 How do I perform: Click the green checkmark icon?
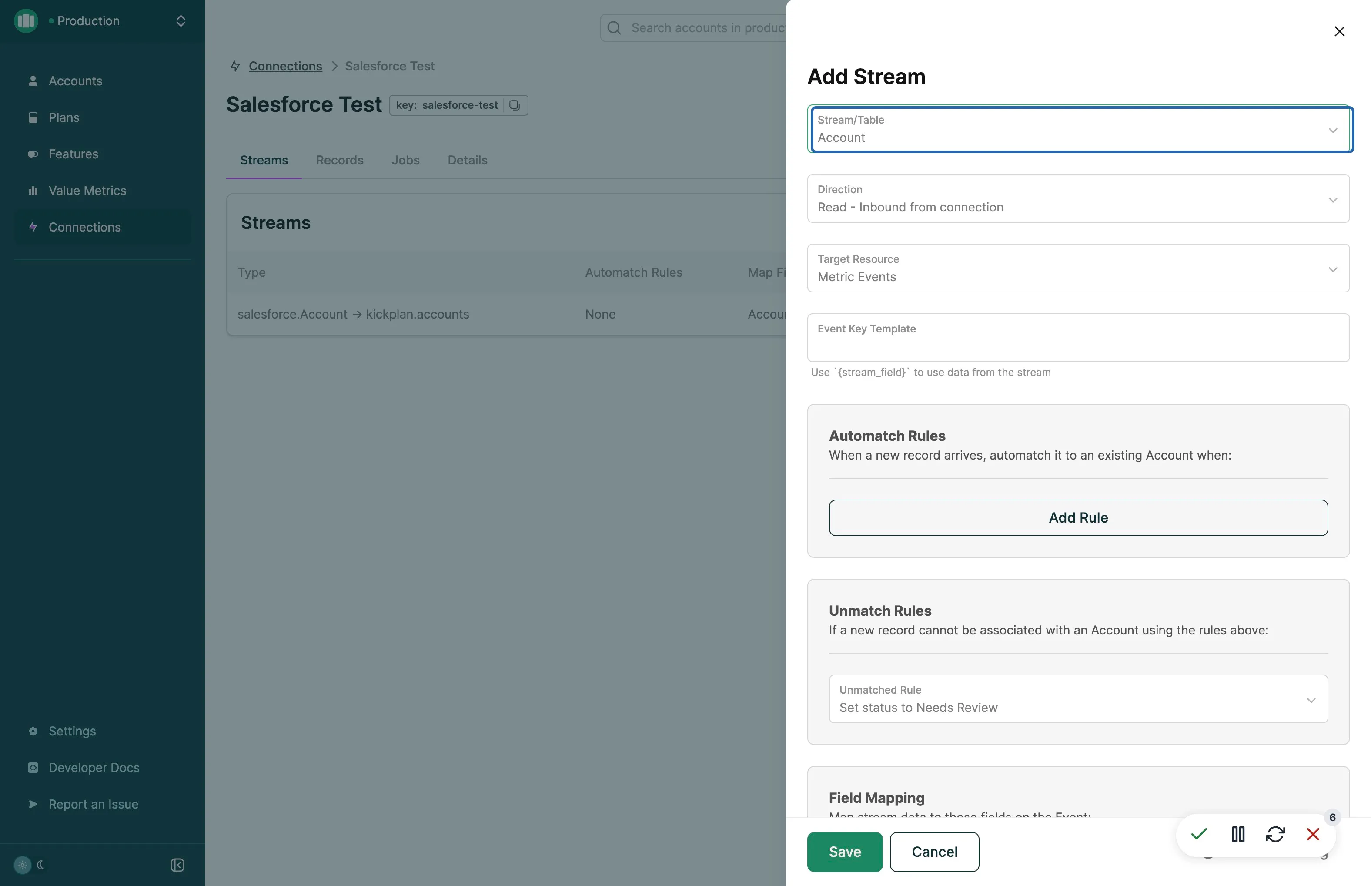(1199, 834)
